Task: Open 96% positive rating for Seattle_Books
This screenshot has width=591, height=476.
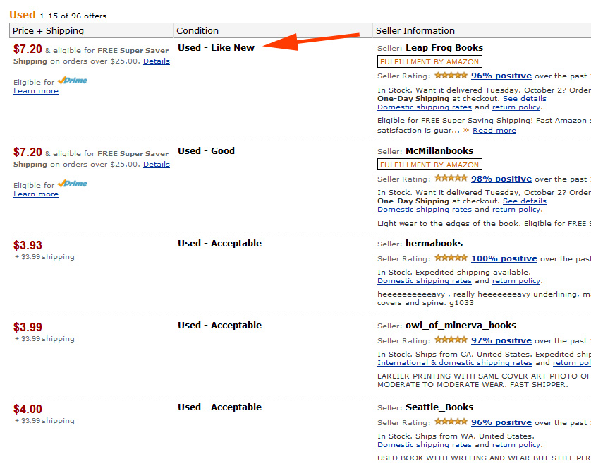Action: [501, 422]
